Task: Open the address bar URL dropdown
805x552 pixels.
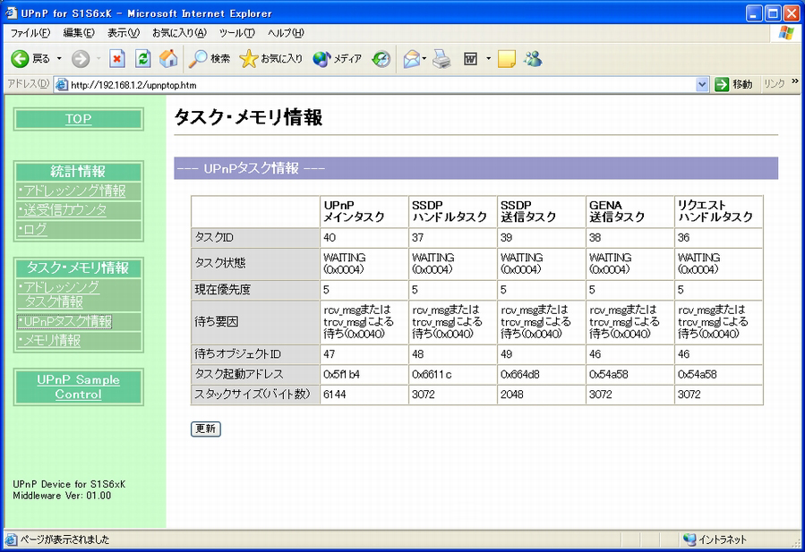Action: point(702,85)
